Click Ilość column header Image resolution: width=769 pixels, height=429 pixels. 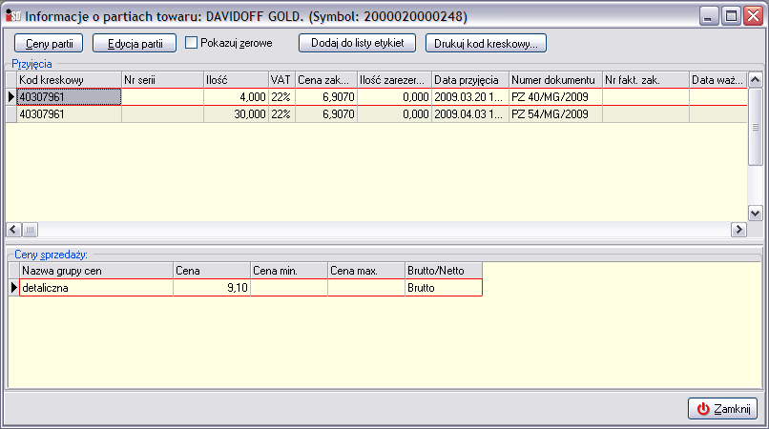[236, 80]
